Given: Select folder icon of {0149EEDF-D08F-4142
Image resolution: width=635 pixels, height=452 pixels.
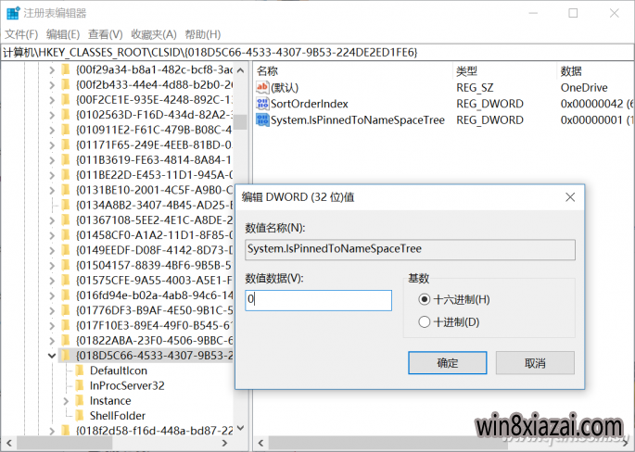Looking at the screenshot, I should [x=66, y=250].
